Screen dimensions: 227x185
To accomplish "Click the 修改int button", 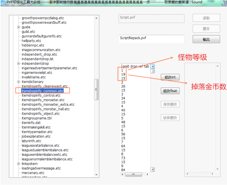I will click(x=170, y=77).
